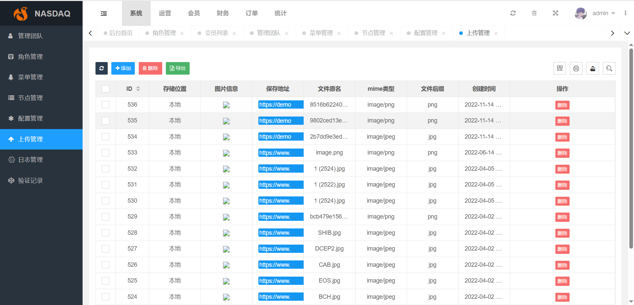The height and width of the screenshot is (305, 634).
Task: Expand the tab list dropdown chevron
Action: [x=627, y=33]
